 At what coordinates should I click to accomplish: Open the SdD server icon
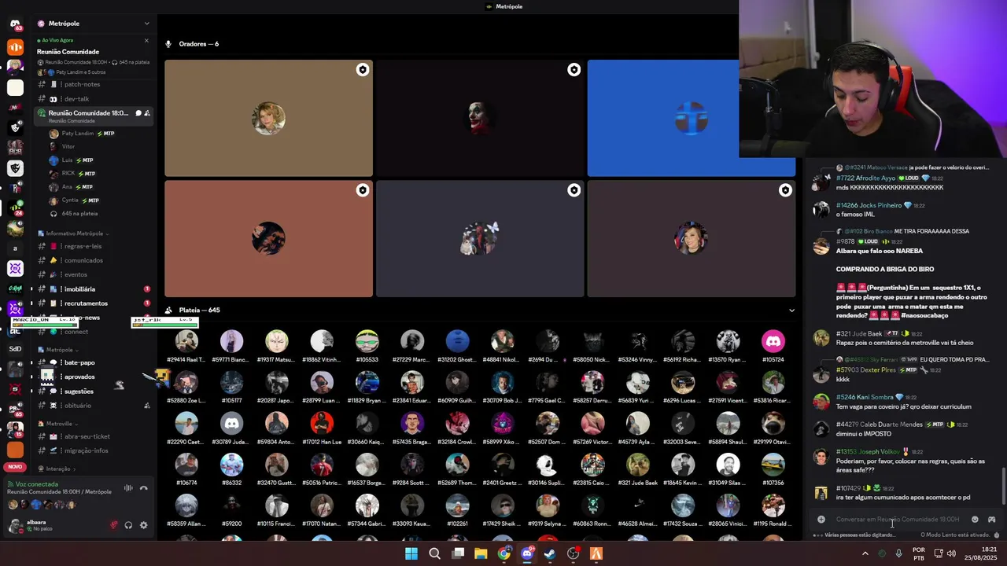tap(15, 349)
